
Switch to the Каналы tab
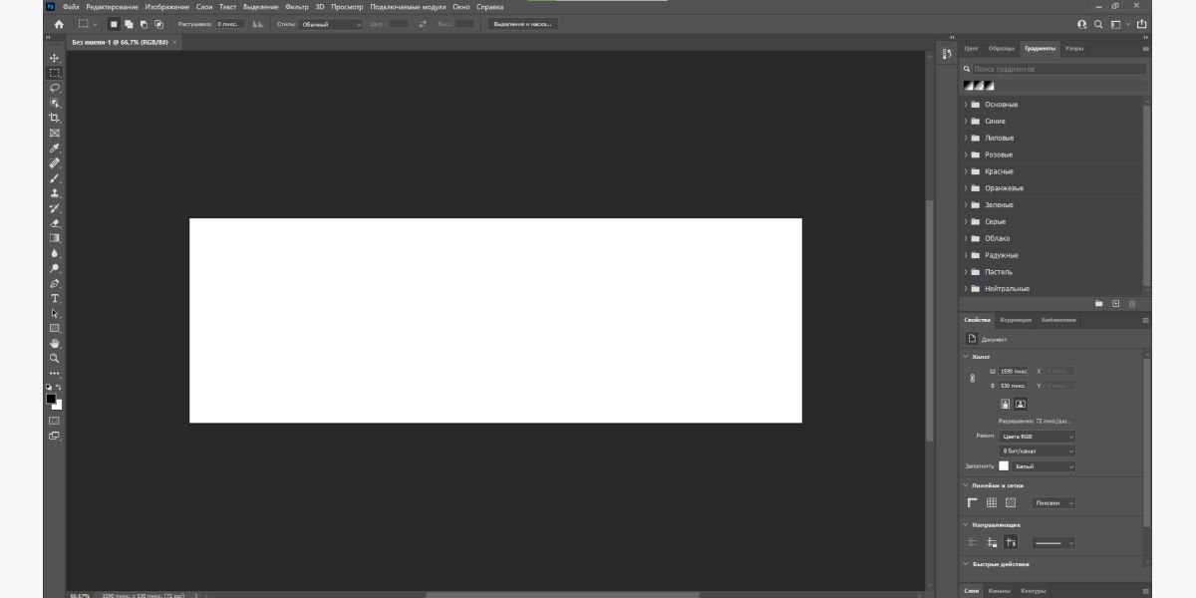[1000, 591]
